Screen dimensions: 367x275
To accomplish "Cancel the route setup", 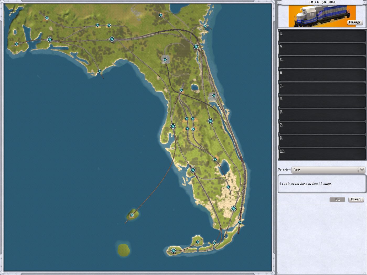I will coord(356,199).
